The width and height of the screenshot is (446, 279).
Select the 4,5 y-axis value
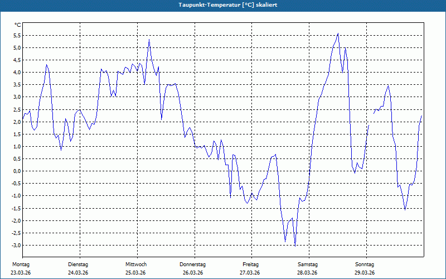pos(17,60)
